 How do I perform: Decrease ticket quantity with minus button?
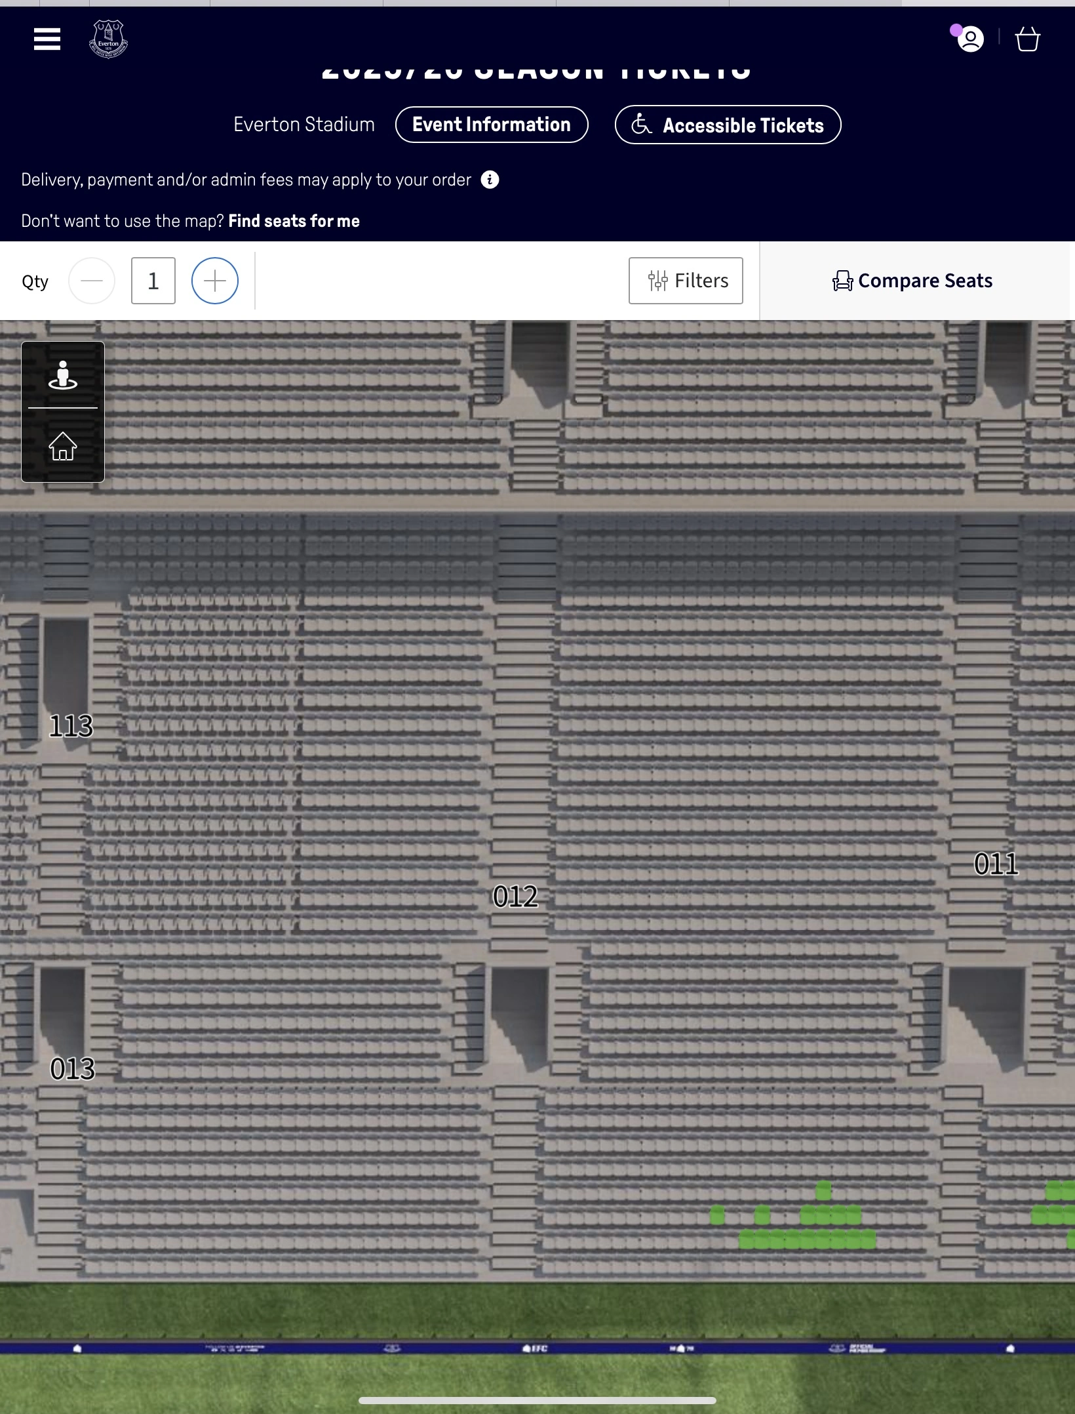(92, 281)
